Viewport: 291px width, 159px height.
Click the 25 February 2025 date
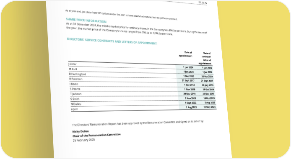(x=84, y=140)
